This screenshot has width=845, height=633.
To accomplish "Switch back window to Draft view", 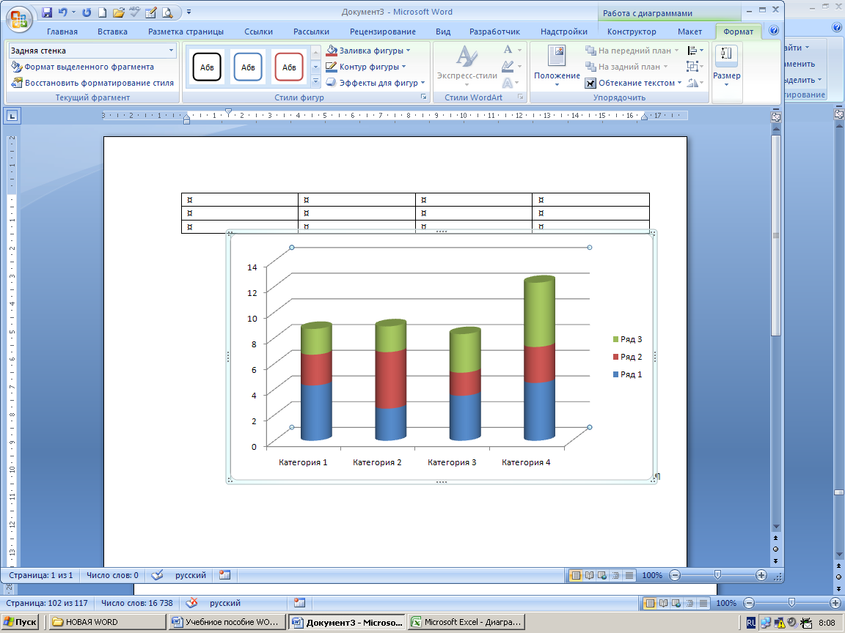I will pos(703,604).
